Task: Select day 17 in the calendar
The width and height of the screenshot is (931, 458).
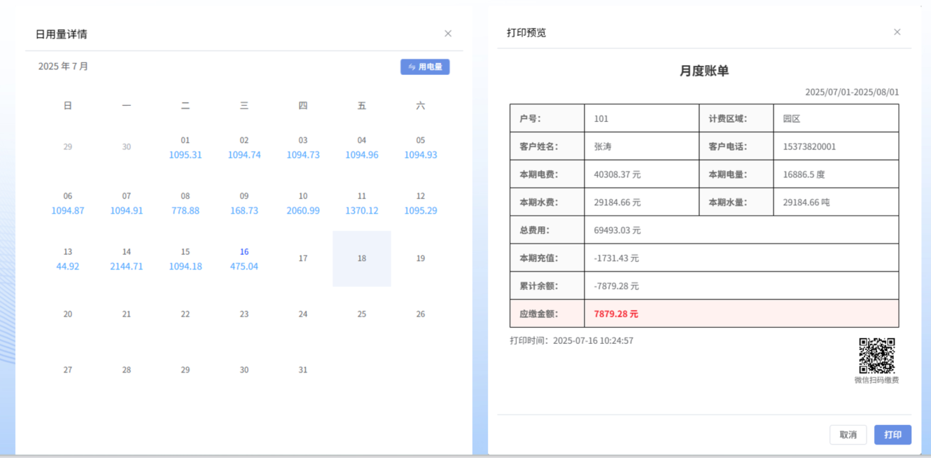Action: click(x=303, y=258)
